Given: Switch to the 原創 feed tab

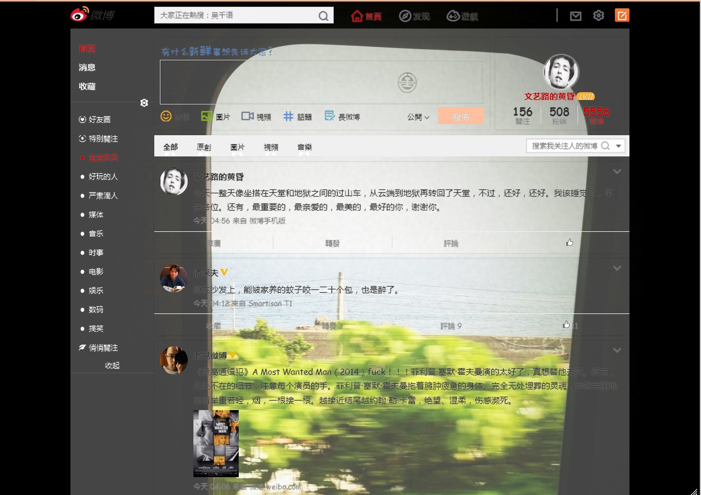Looking at the screenshot, I should pos(204,147).
